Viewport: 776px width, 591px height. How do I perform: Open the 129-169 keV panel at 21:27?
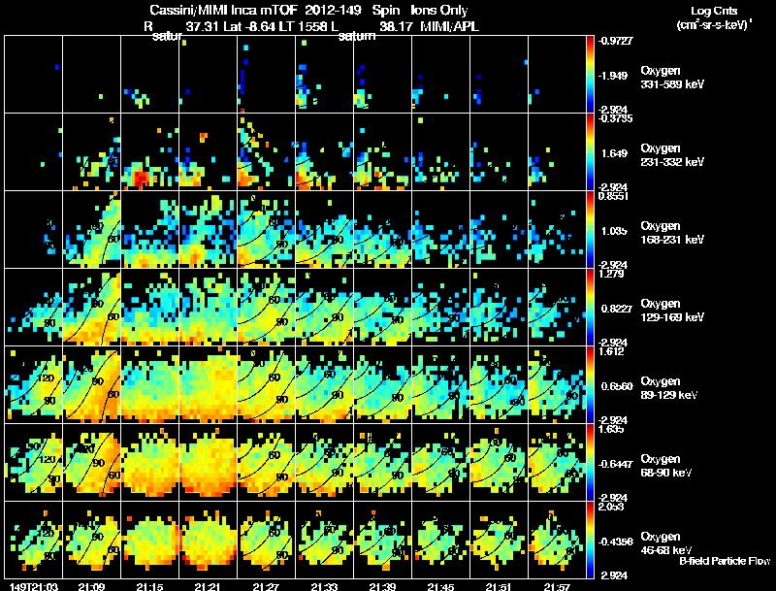pyautogui.click(x=266, y=308)
